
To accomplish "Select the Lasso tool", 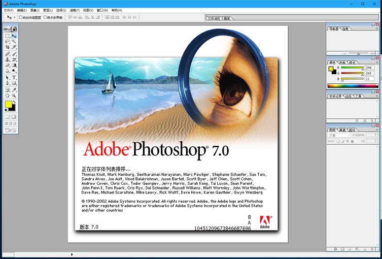I will (x=7, y=42).
